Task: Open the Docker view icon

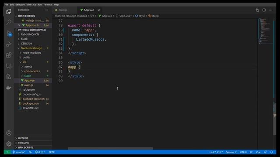Action: tap(9, 88)
